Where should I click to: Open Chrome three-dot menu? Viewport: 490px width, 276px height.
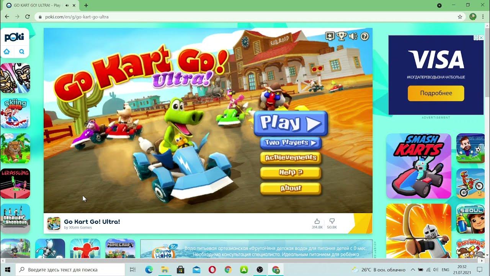point(483,17)
